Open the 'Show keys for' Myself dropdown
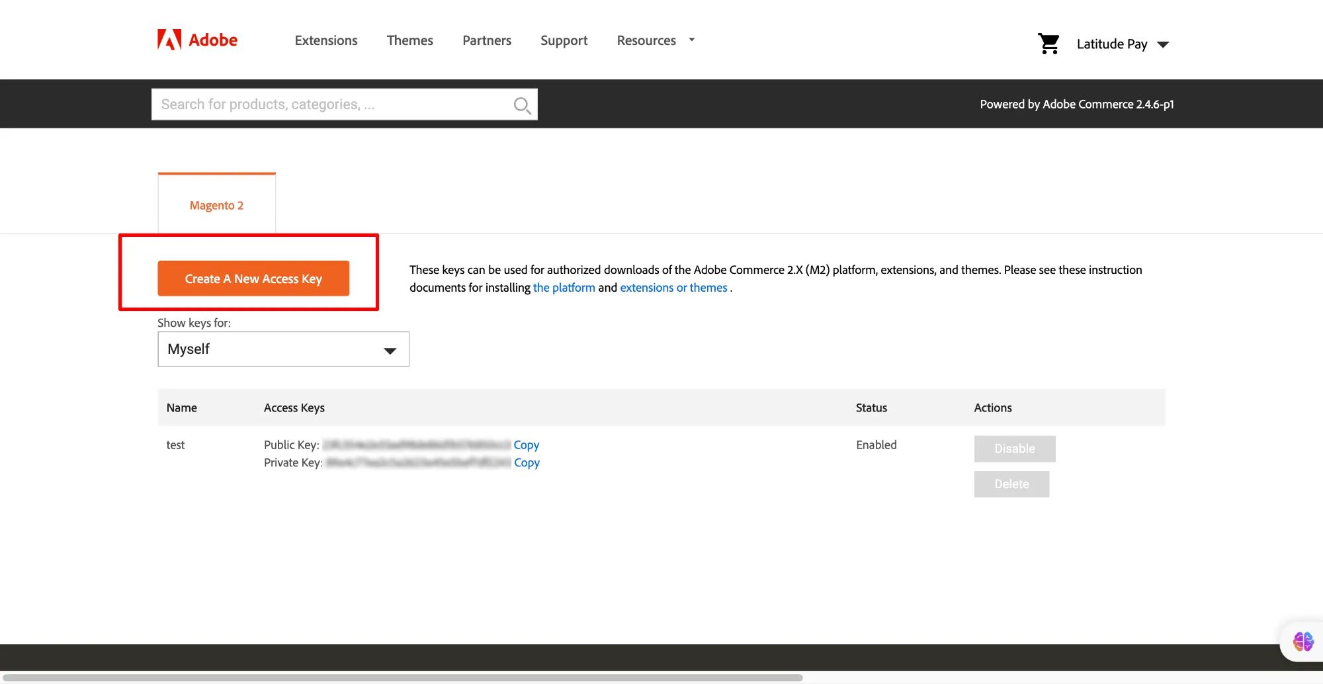 pyautogui.click(x=283, y=349)
